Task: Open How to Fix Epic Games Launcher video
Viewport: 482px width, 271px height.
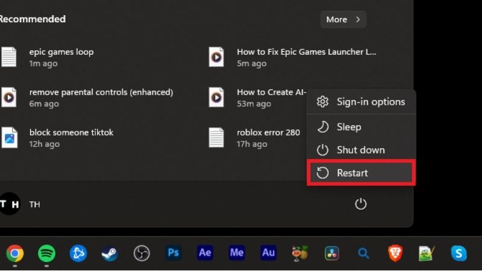Action: point(292,57)
